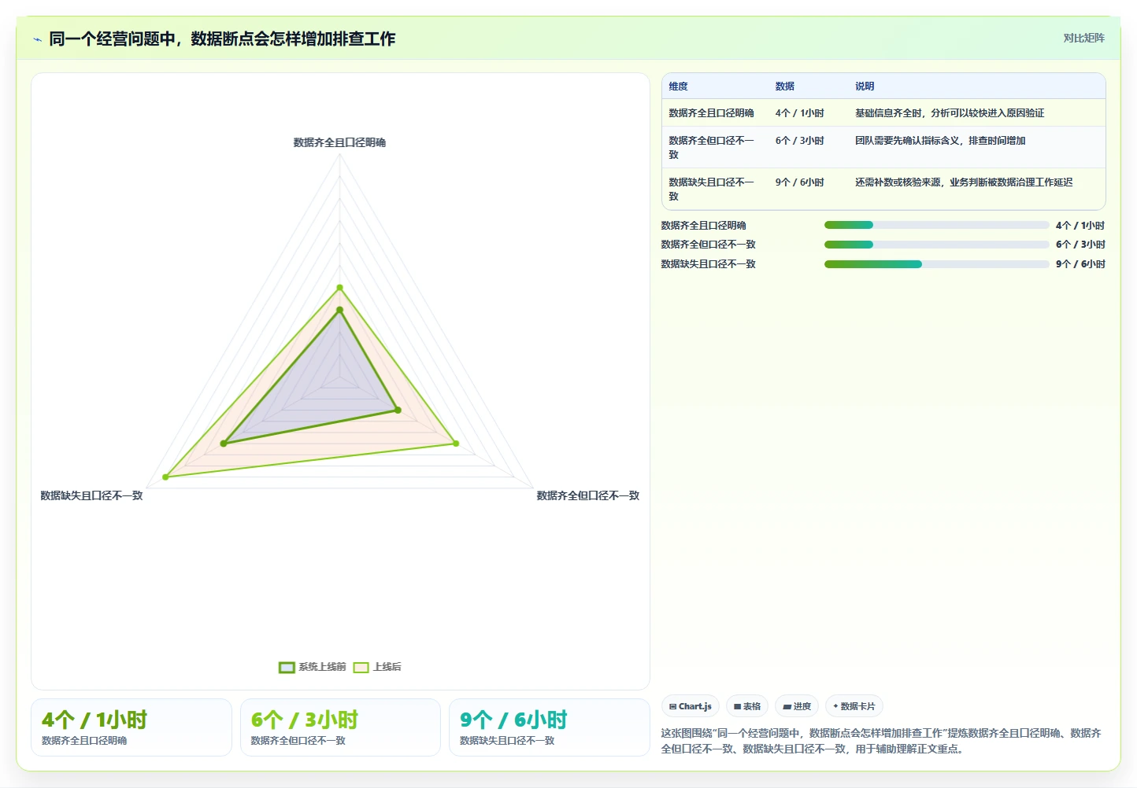Click first table row cell 数据齐全且口径明确
Viewport: 1137px width, 788px height.
click(712, 113)
